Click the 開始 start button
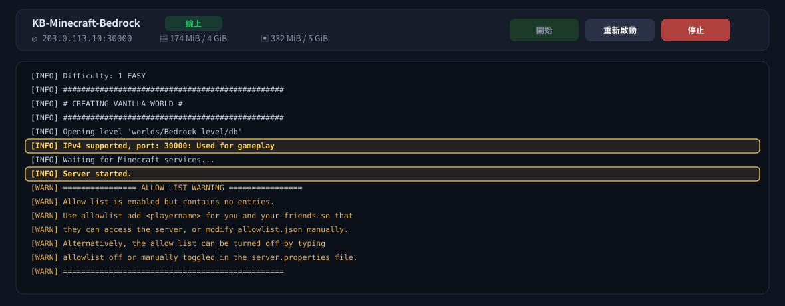785x306 pixels. [x=544, y=30]
